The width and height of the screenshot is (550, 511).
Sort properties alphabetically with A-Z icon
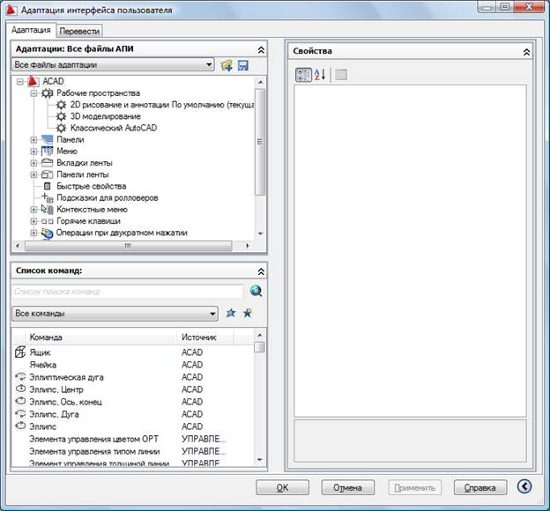(320, 75)
